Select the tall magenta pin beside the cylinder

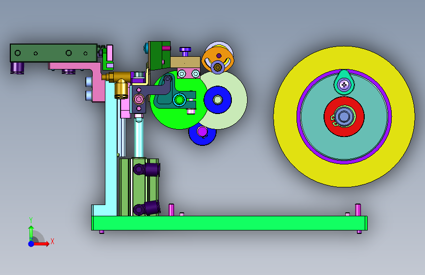point(171,210)
